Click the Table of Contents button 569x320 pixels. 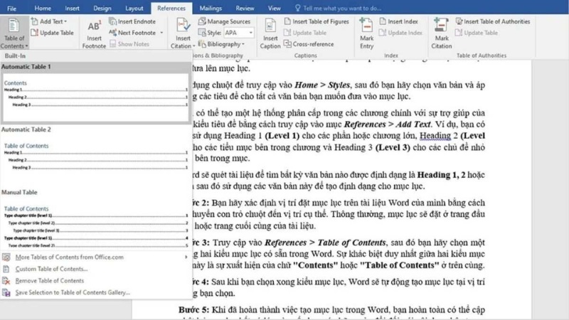coord(14,33)
